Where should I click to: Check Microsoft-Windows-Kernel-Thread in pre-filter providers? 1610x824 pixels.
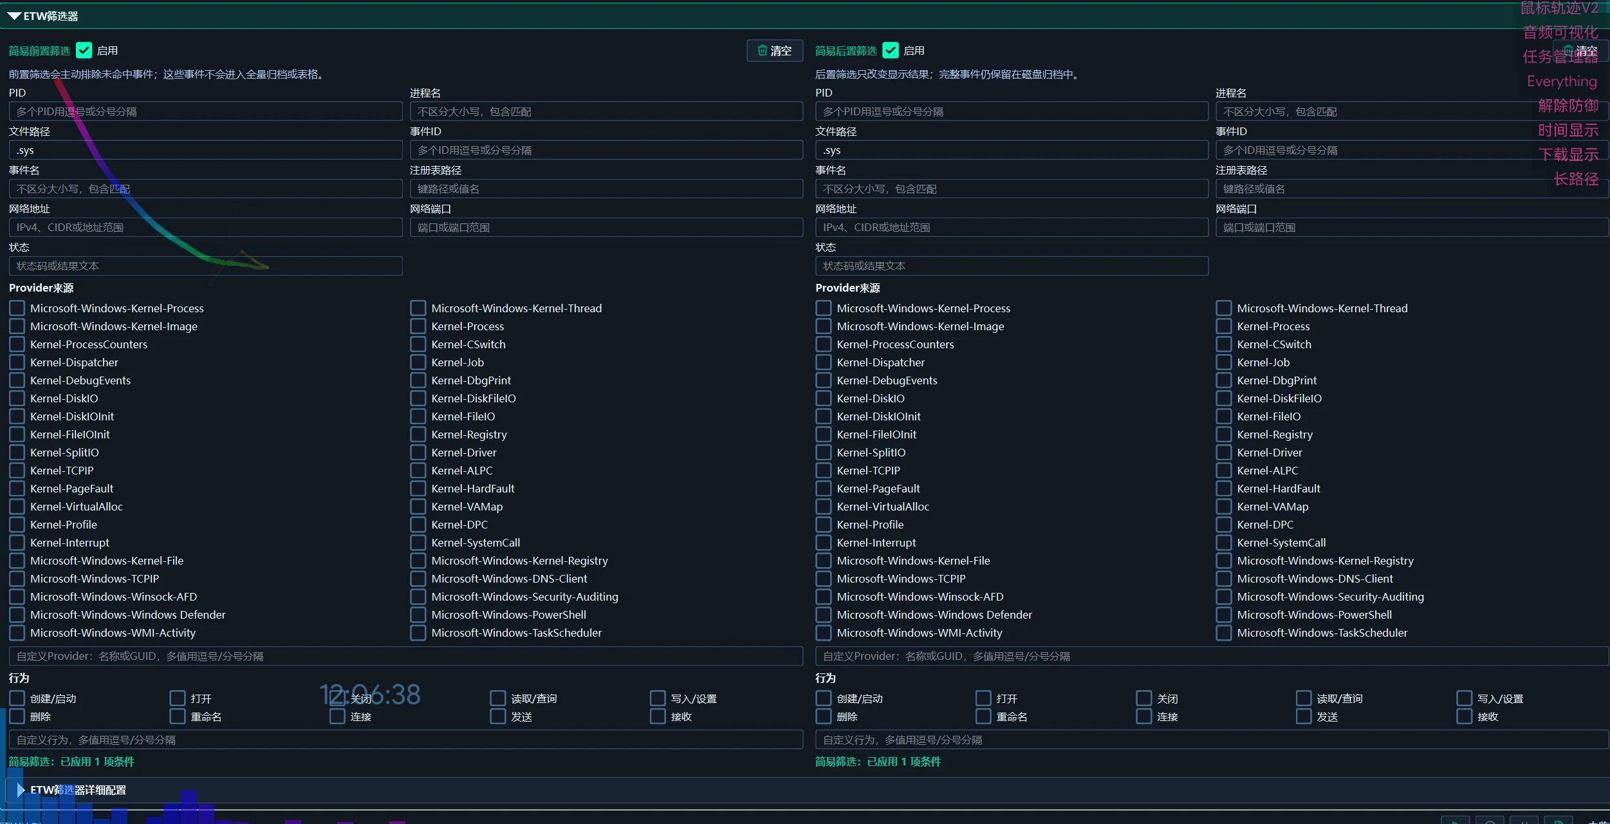[418, 308]
